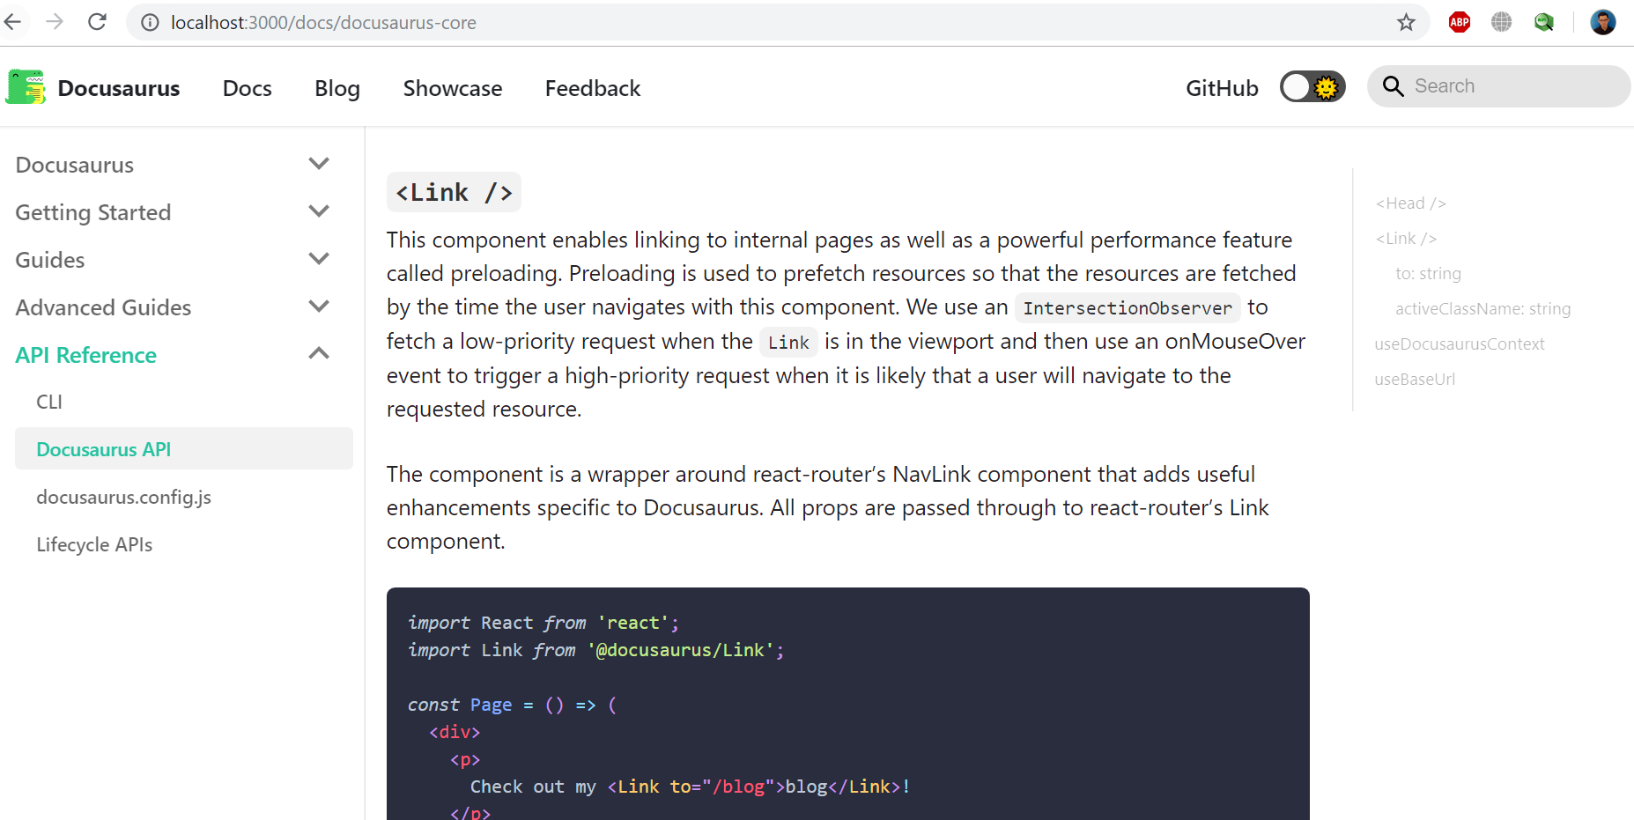
Task: Click the IntersectionObserver inline code
Action: pos(1128,307)
